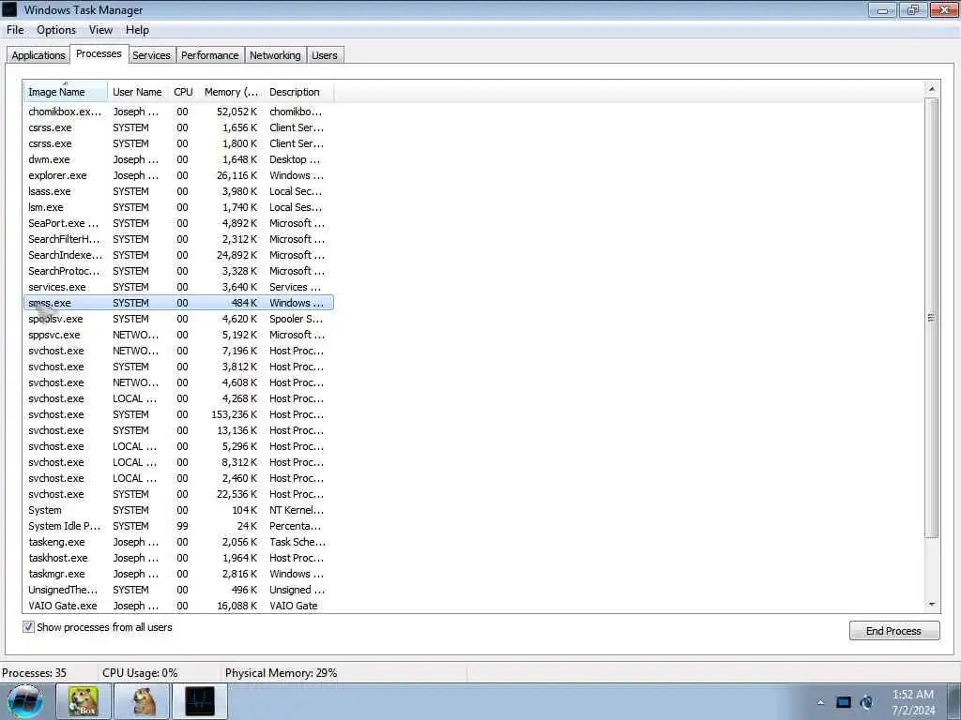The width and height of the screenshot is (961, 720).
Task: Select the dwm.exe process
Action: 178,159
